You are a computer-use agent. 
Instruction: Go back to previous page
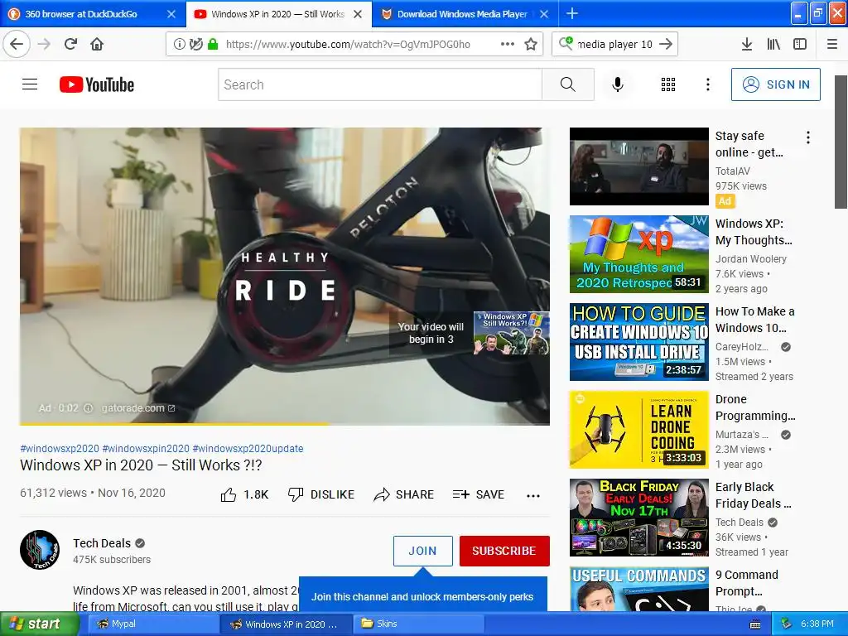click(x=17, y=44)
